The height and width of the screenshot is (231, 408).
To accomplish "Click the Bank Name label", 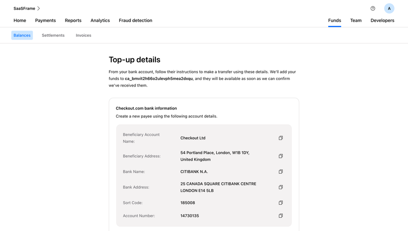I will click(x=134, y=172).
